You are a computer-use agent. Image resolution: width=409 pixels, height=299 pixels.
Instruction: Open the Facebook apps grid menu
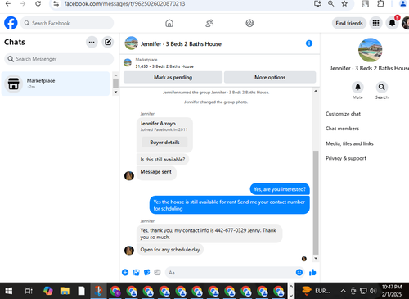(x=375, y=23)
